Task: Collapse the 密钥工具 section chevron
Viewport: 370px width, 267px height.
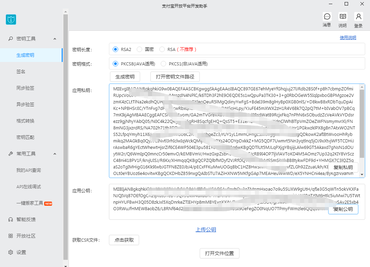Action: (x=55, y=39)
